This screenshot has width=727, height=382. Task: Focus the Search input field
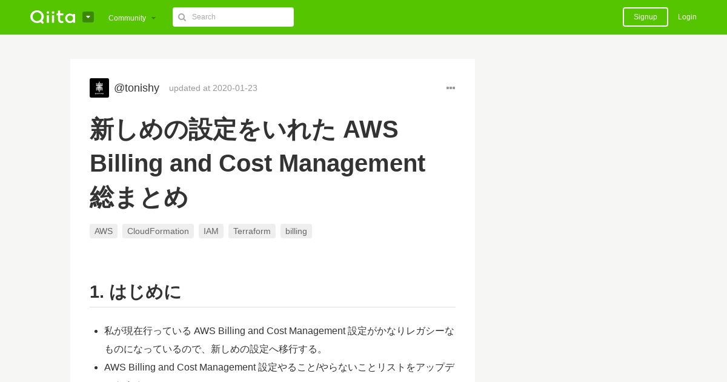tap(233, 17)
